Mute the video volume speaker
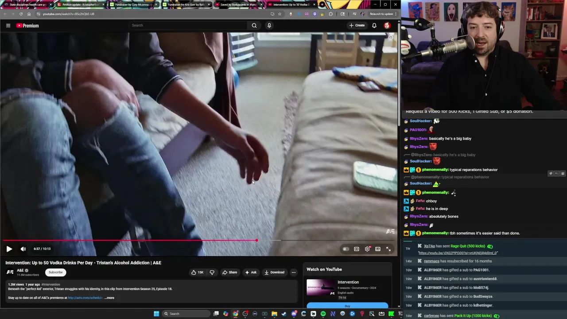 pos(23,249)
